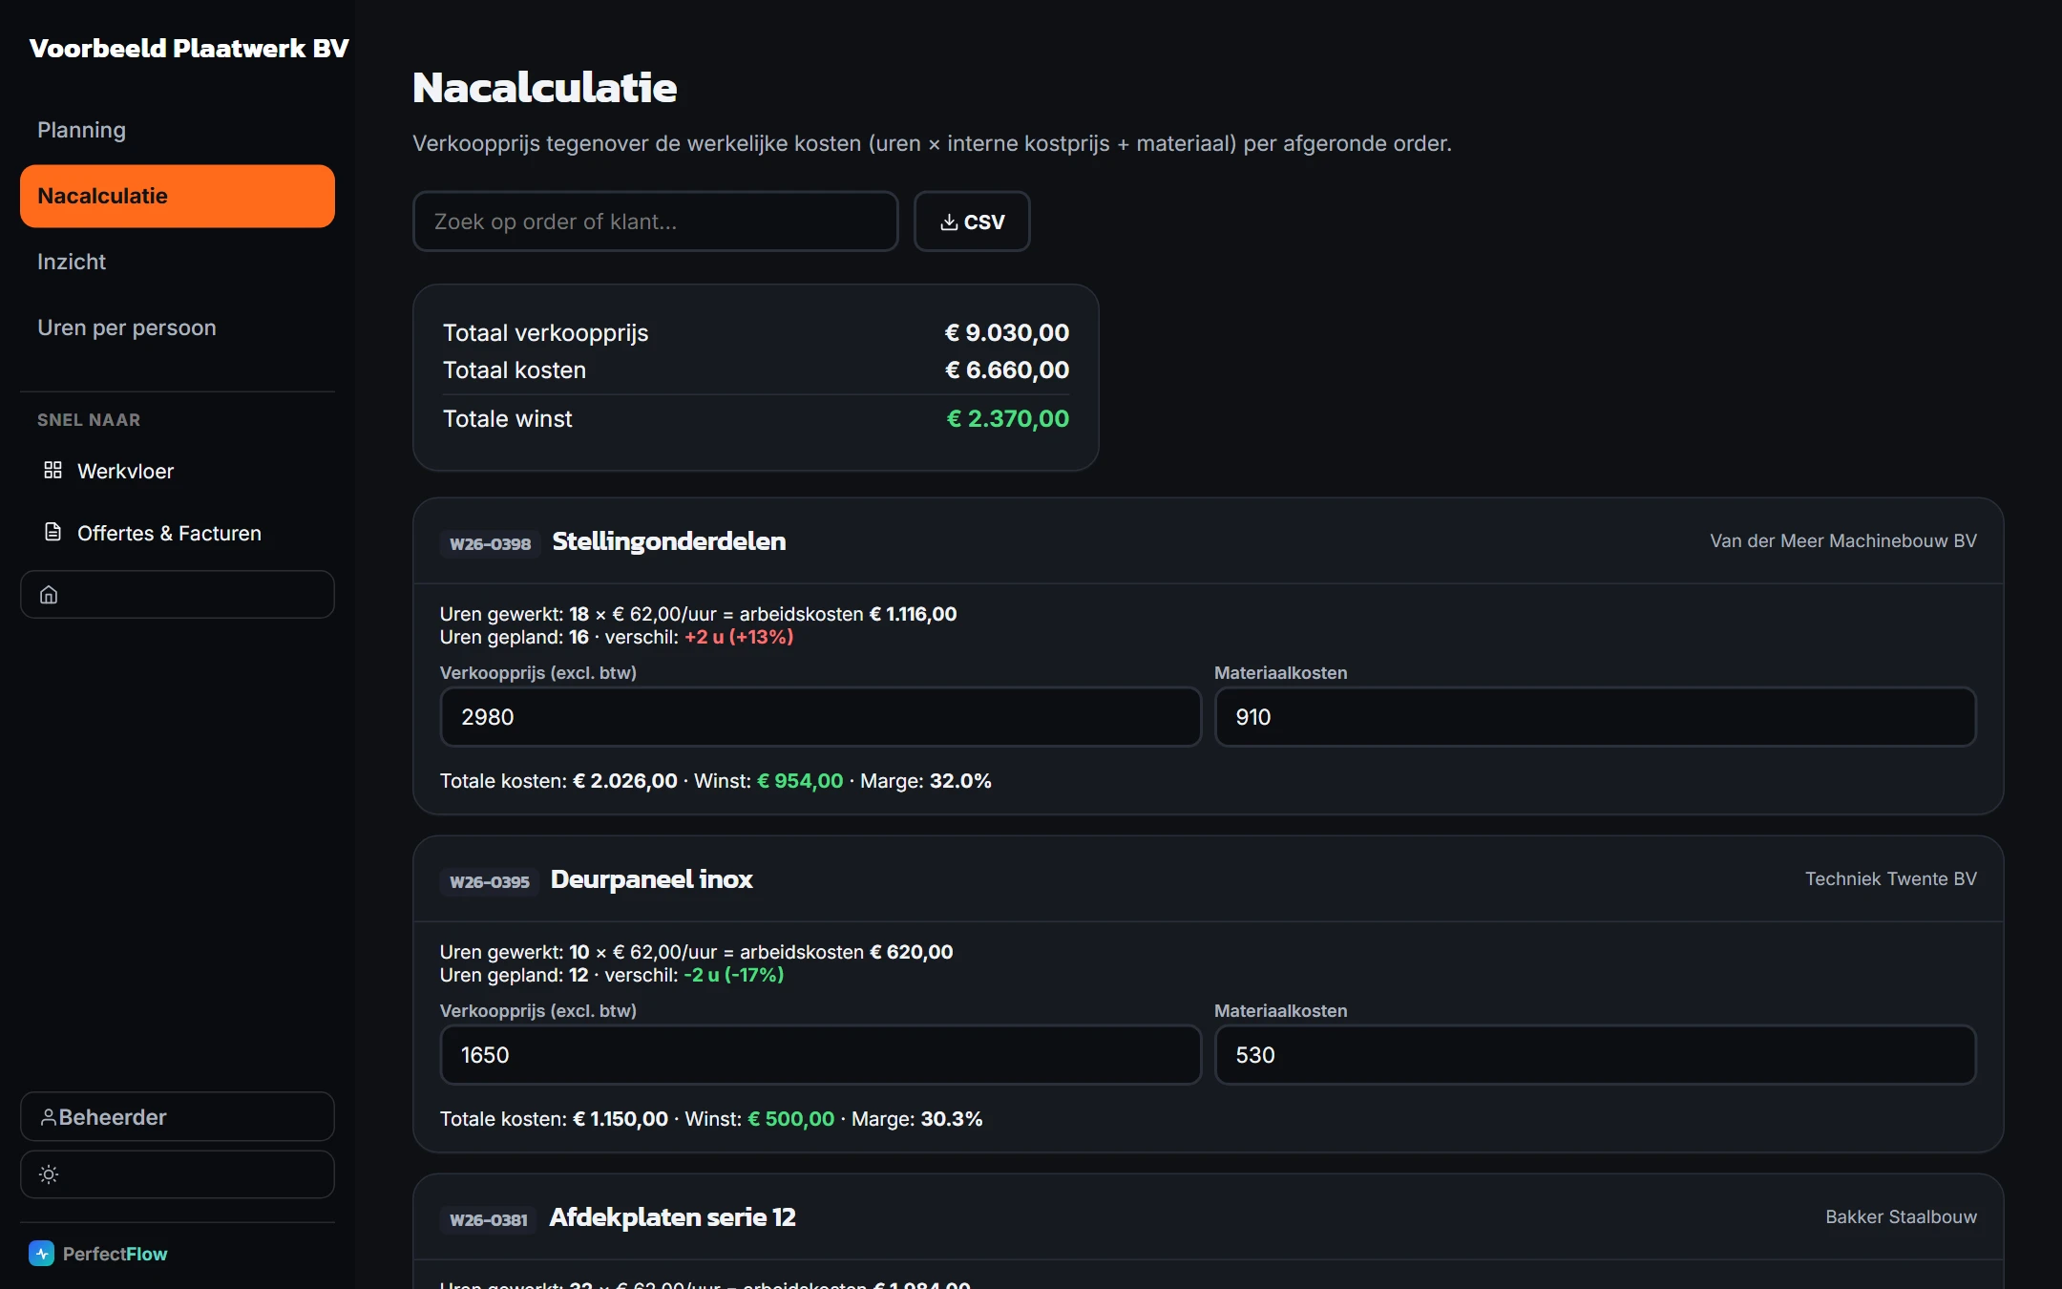Click the PerfectFlow brand link
The height and width of the screenshot is (1289, 2062).
click(x=98, y=1254)
